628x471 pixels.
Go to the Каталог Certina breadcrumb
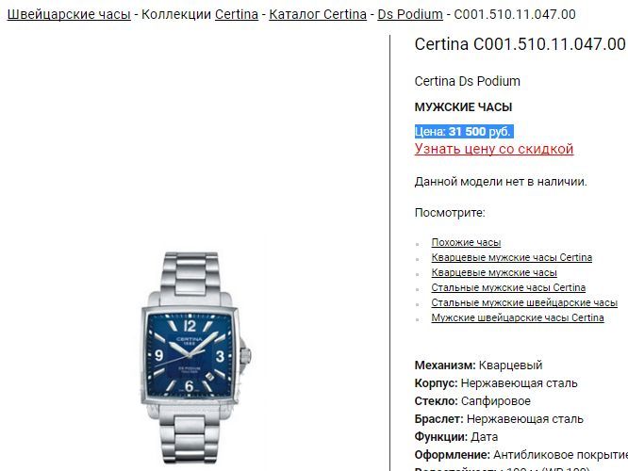point(318,14)
